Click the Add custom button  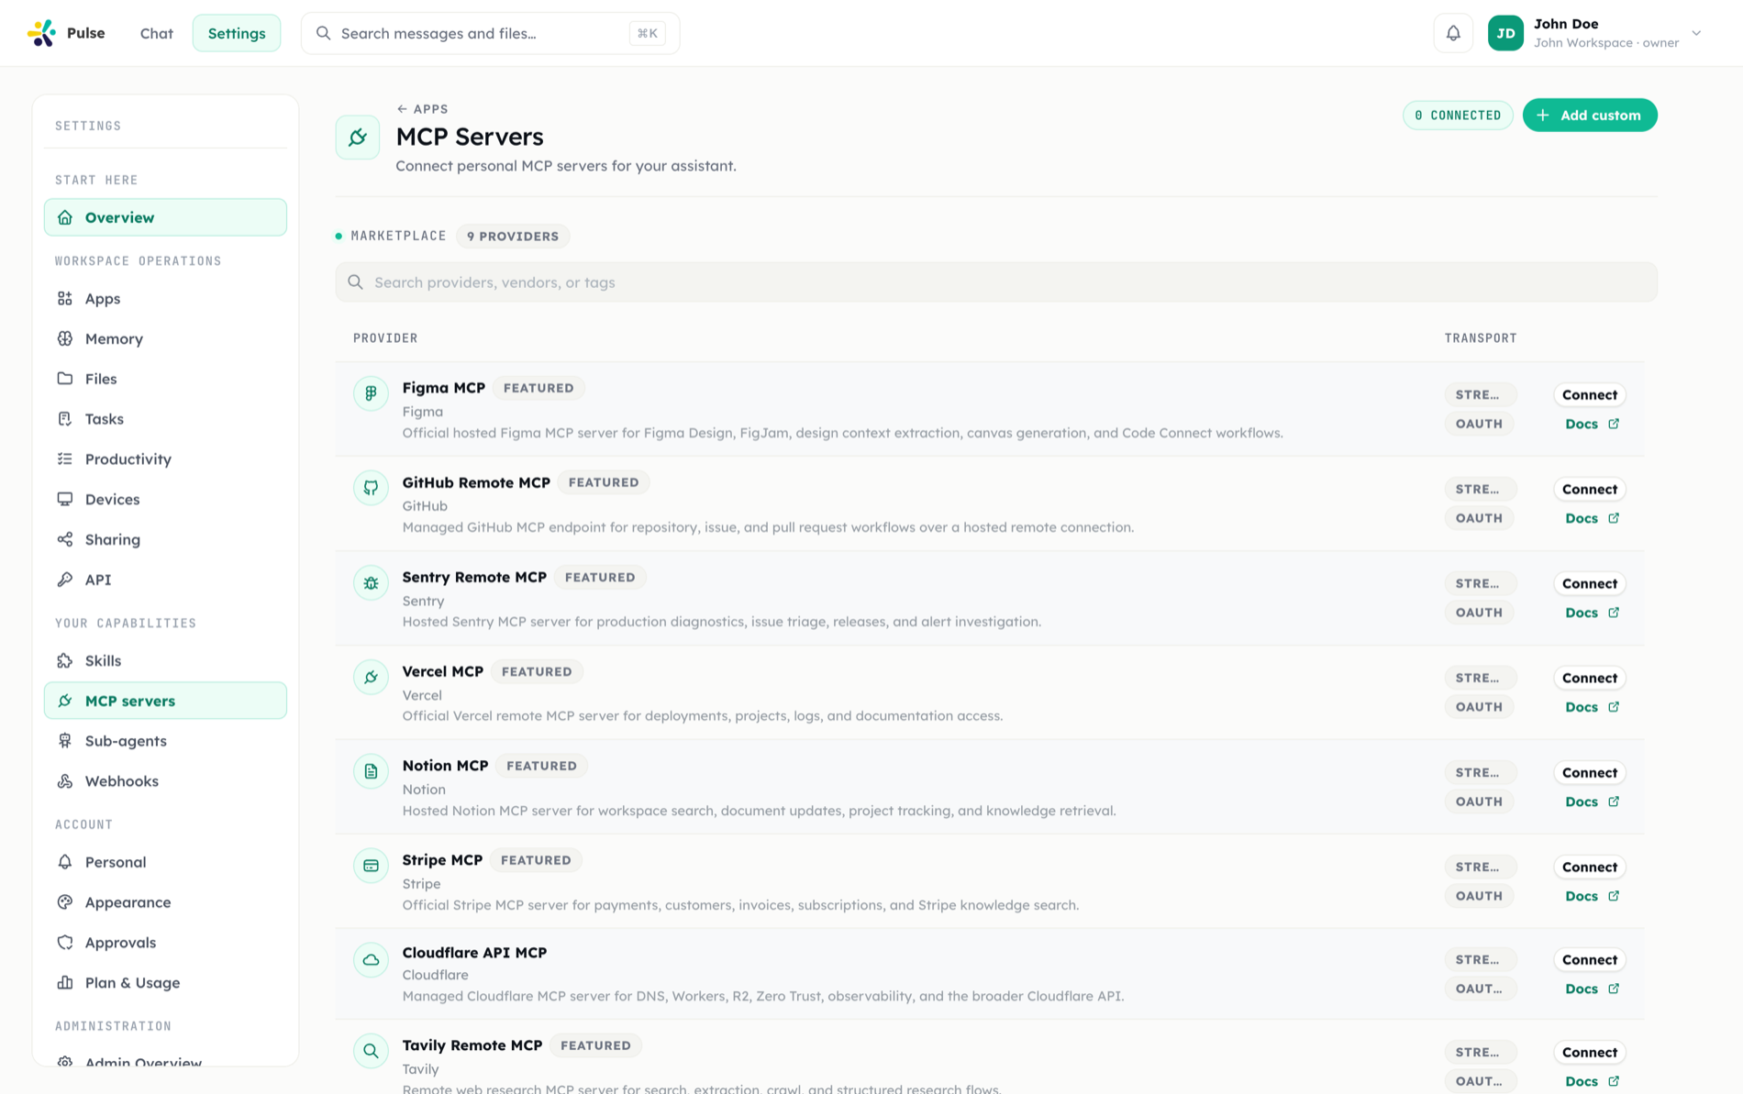click(x=1590, y=116)
